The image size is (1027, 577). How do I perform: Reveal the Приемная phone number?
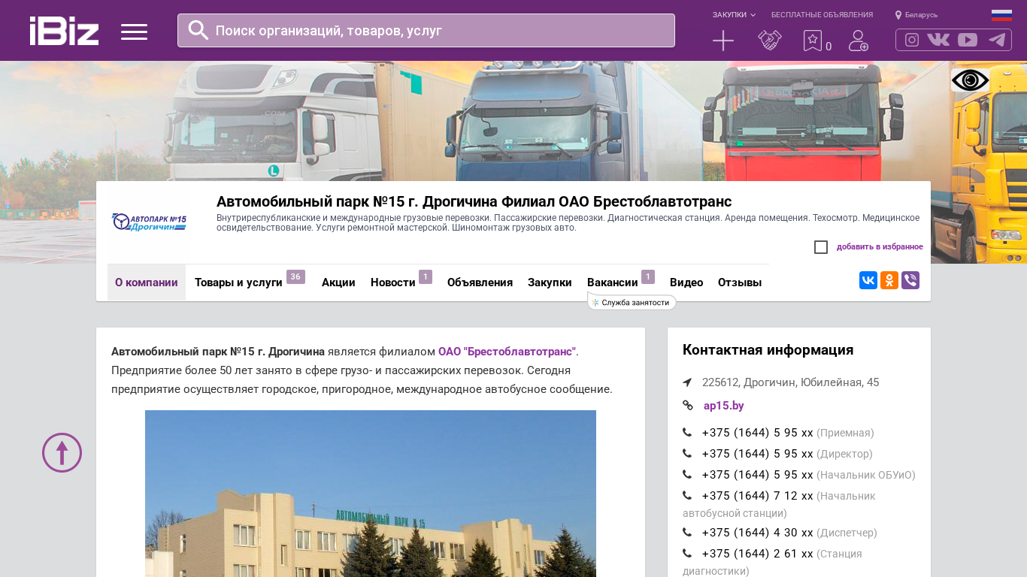(x=758, y=433)
